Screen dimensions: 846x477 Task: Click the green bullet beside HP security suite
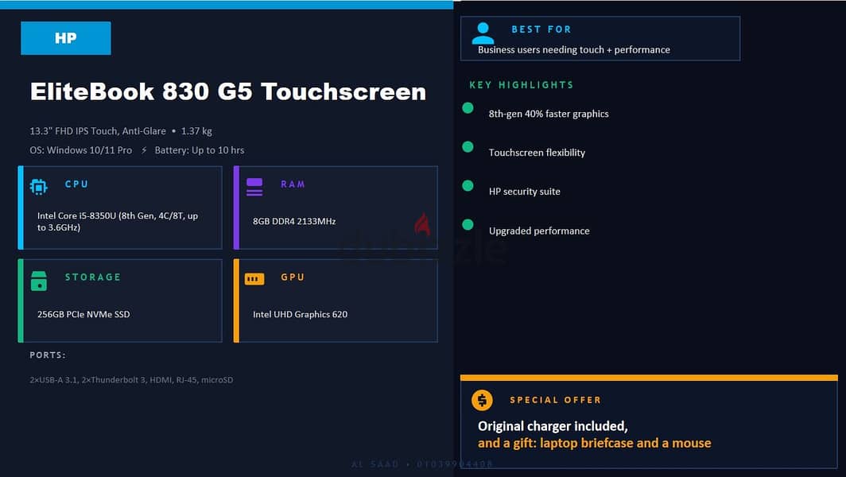(x=468, y=185)
